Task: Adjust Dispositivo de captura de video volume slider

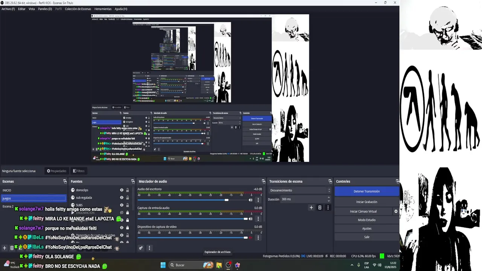Action: pos(192,238)
